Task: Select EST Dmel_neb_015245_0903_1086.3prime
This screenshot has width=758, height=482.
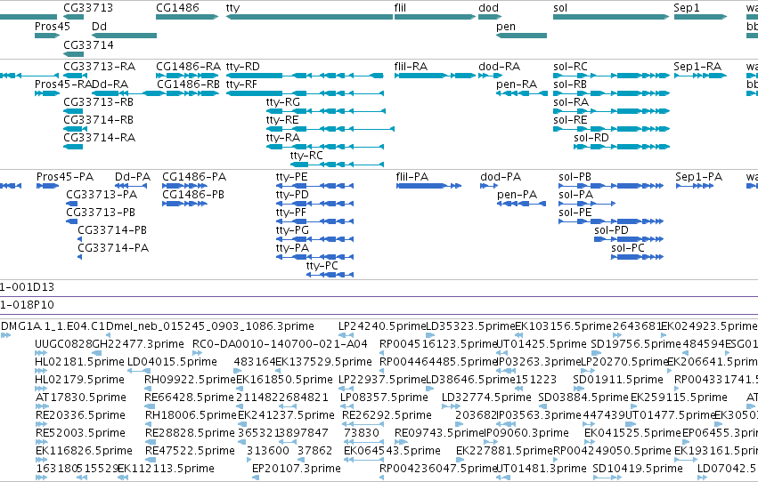Action: click(x=210, y=326)
